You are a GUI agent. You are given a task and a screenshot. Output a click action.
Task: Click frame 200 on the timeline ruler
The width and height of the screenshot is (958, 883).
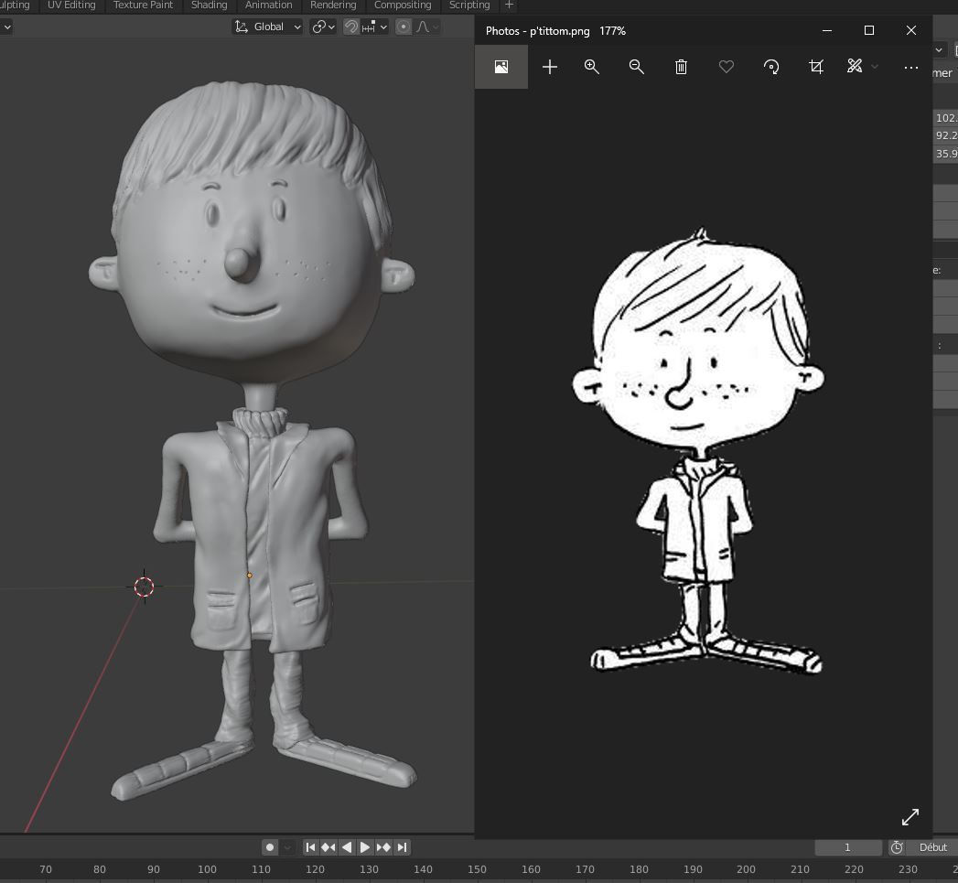[746, 869]
